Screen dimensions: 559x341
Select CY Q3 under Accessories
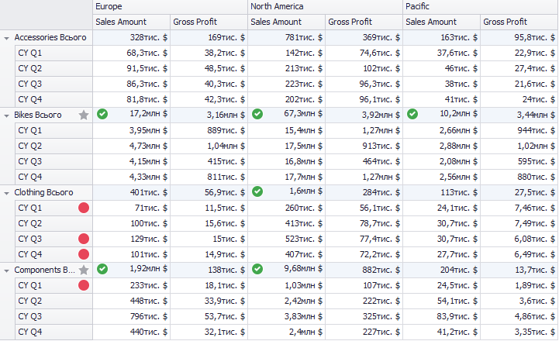click(53, 84)
